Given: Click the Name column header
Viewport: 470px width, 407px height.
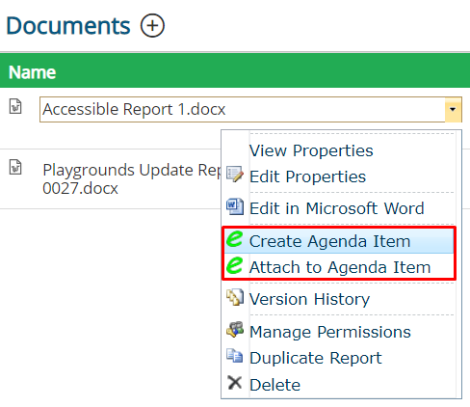Looking at the screenshot, I should pos(32,72).
